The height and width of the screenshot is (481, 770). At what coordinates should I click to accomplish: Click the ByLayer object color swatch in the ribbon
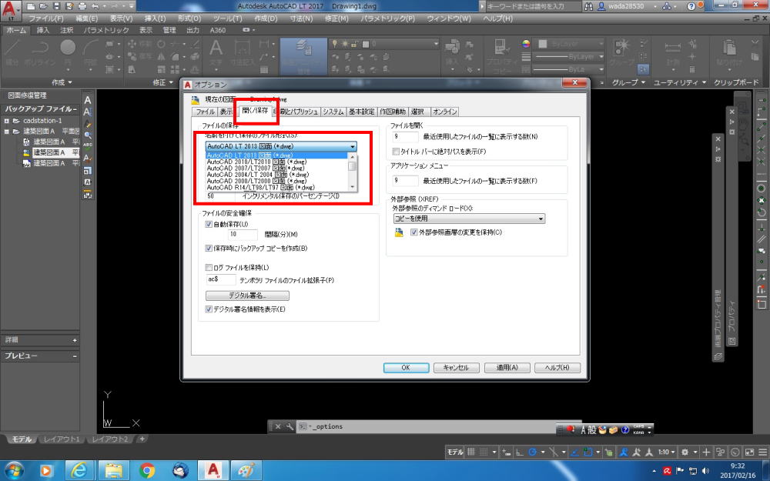click(543, 44)
